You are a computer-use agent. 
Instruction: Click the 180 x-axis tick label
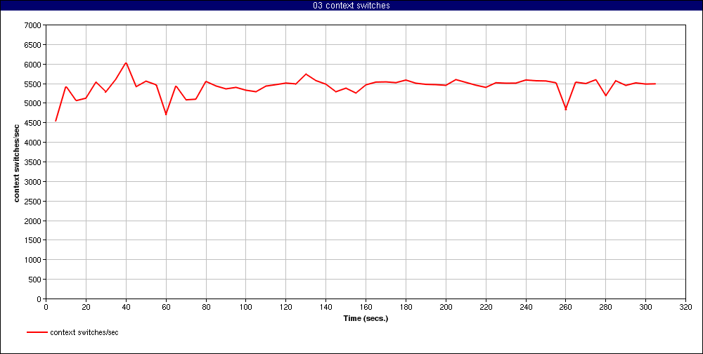coord(406,307)
